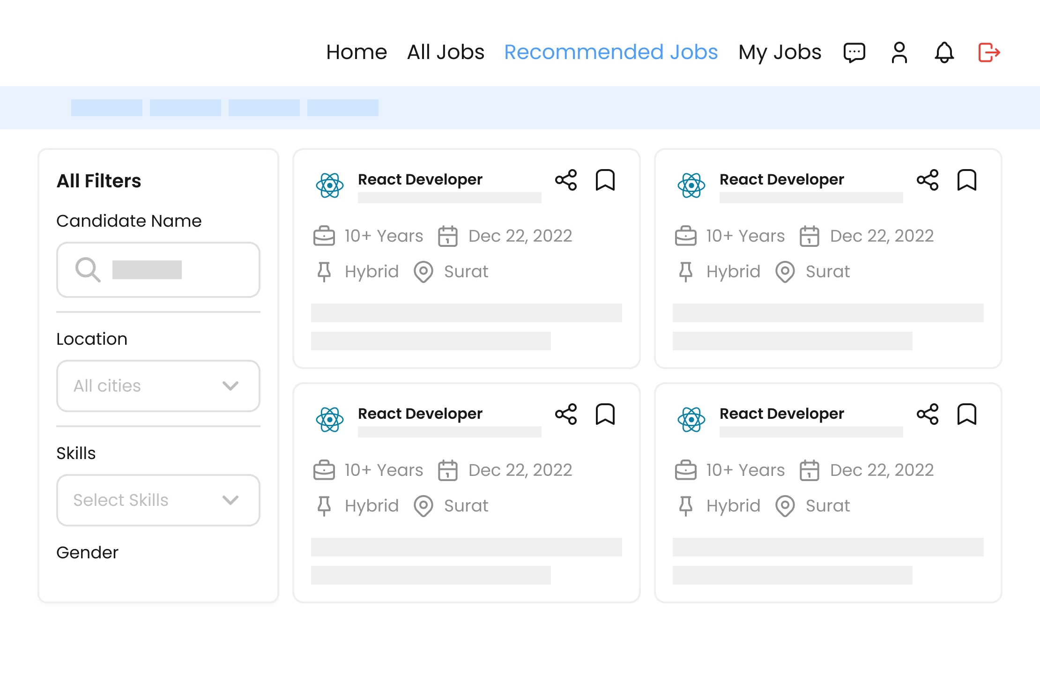
Task: Click the chat message icon
Action: point(855,52)
